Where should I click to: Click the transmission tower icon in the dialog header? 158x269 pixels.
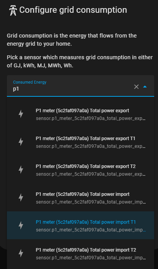pos(13,10)
